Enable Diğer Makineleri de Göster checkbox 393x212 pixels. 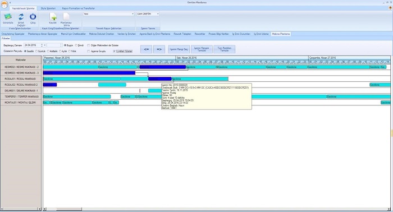click(x=89, y=45)
